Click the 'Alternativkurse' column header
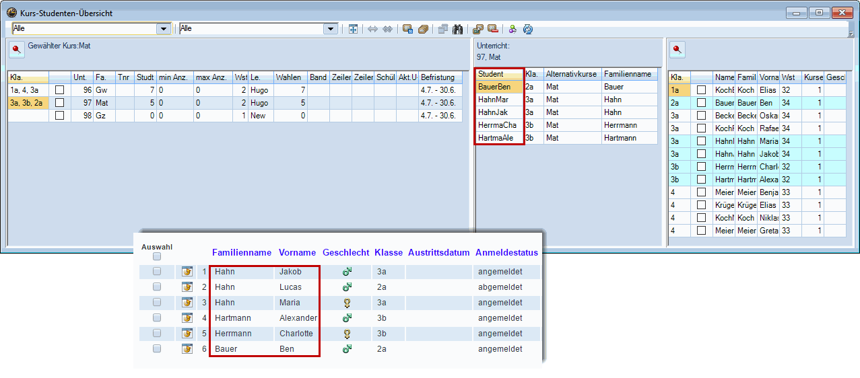Screen dimensions: 860x378 point(572,74)
